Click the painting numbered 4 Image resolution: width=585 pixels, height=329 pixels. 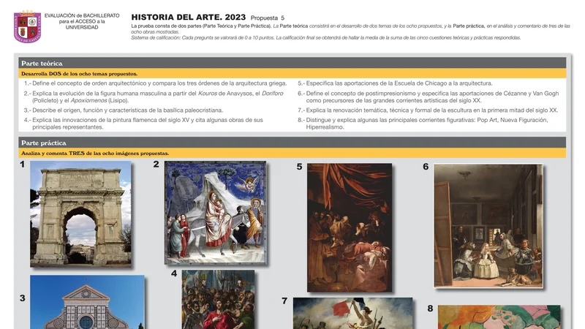[x=218, y=300]
